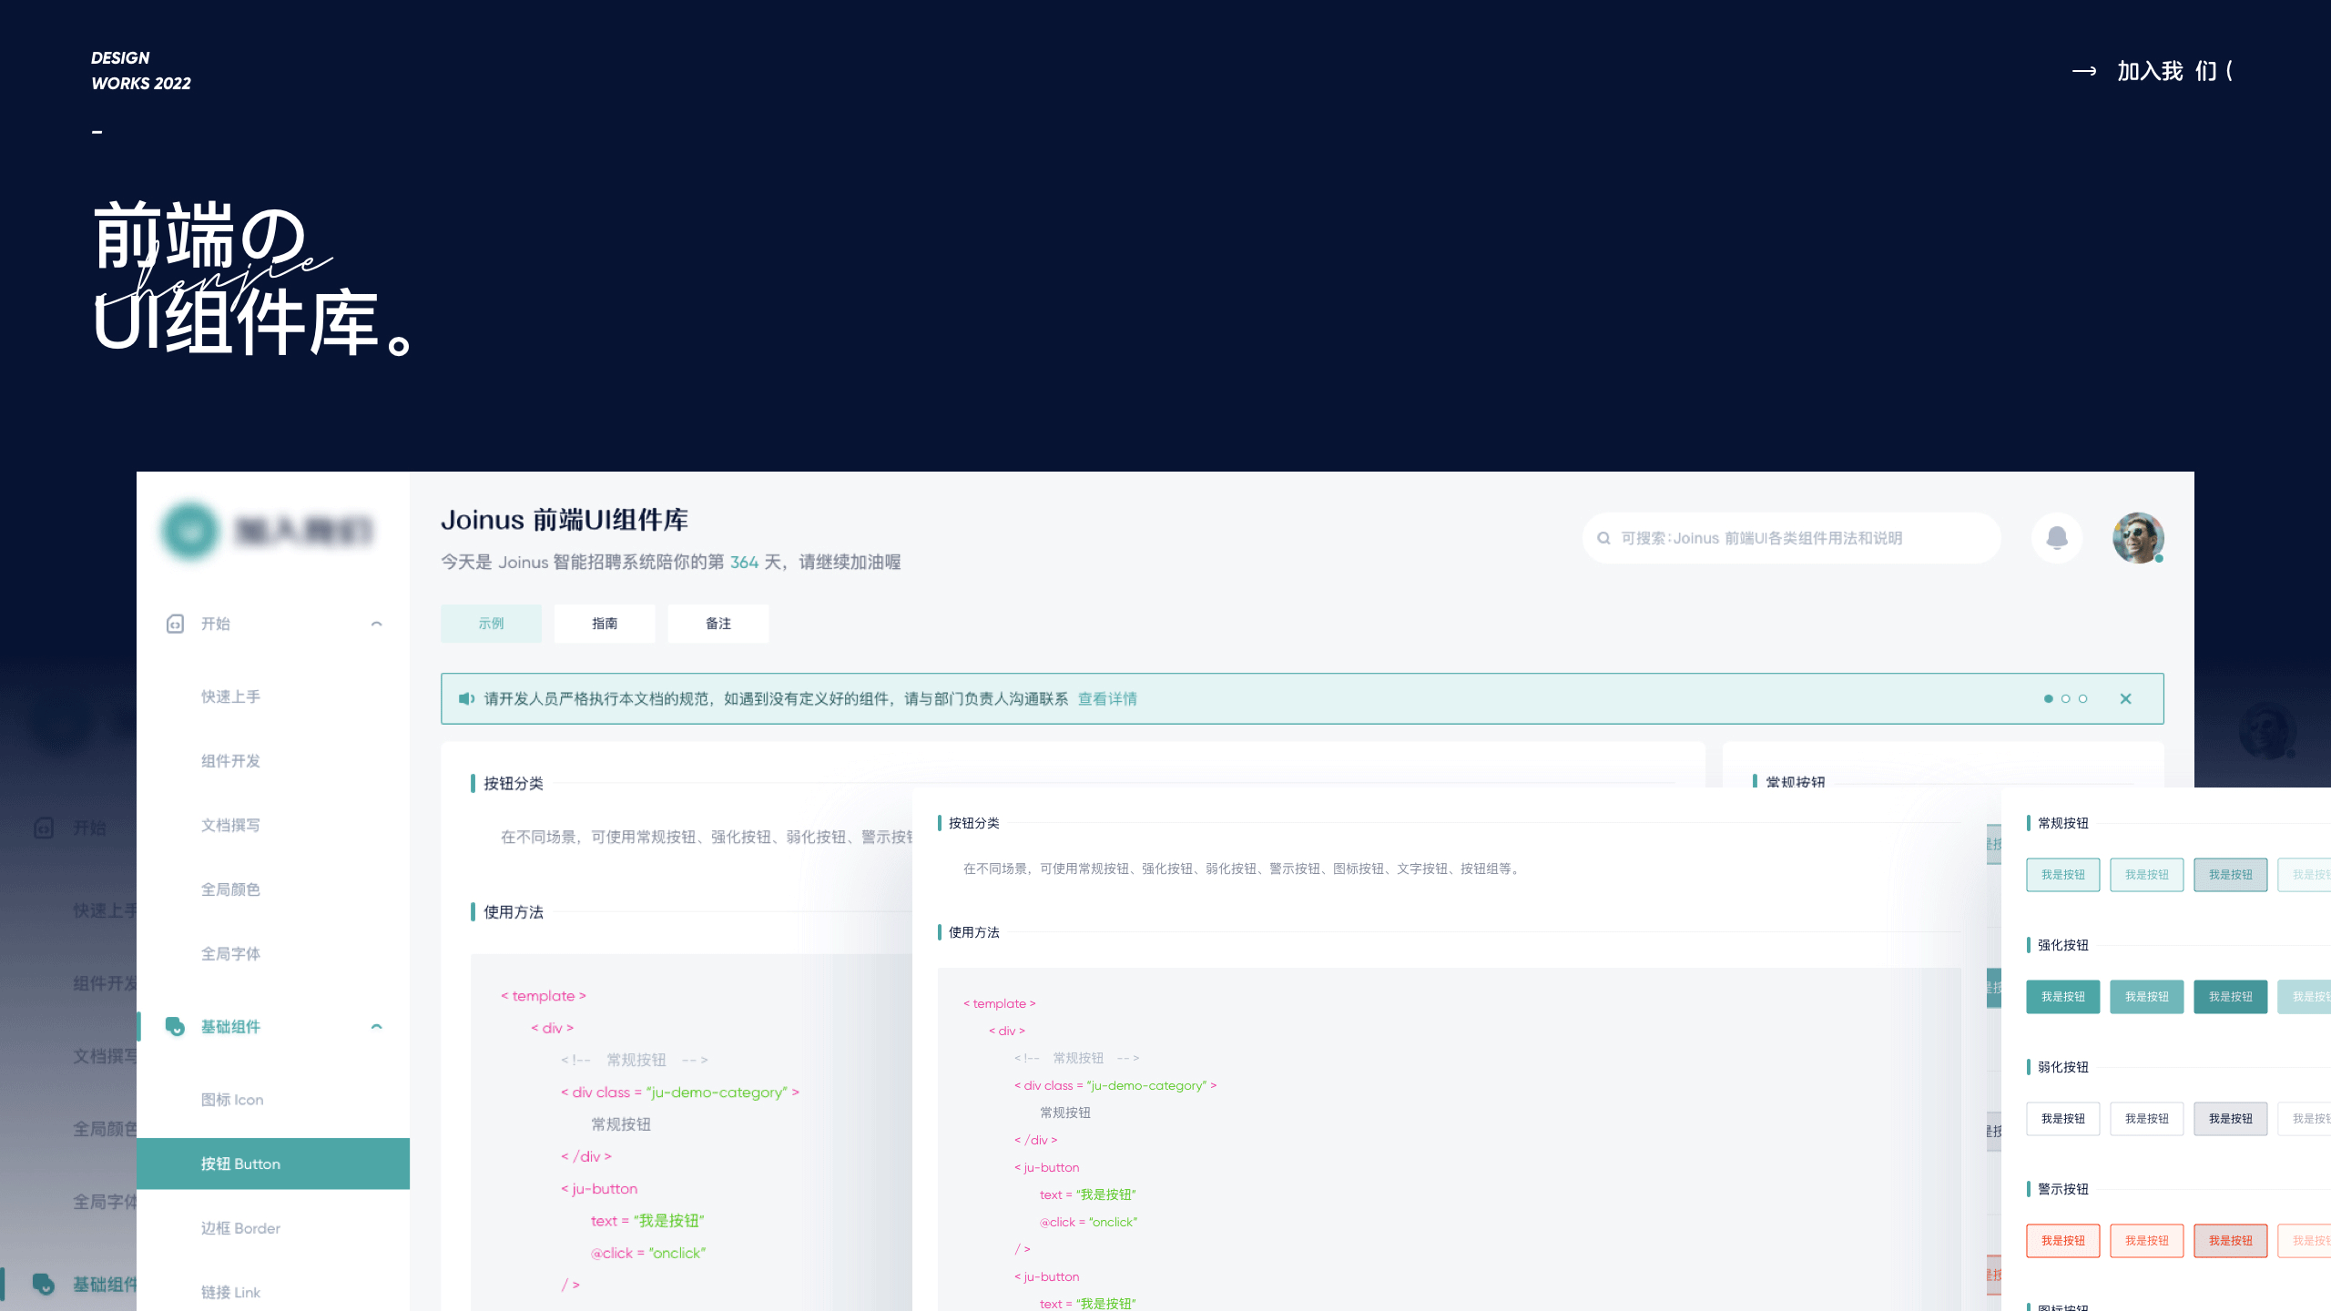Click first 强化按钮 solid teal button
Viewport: 2331px width, 1311px height.
tap(2062, 997)
